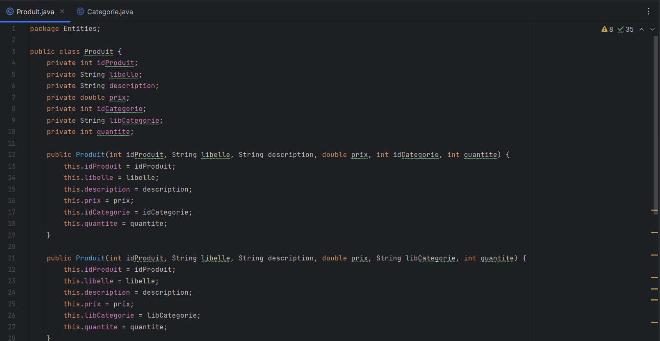Viewport: 660px width, 341px height.
Task: Click the green typo checkmark indicator
Action: click(621, 29)
